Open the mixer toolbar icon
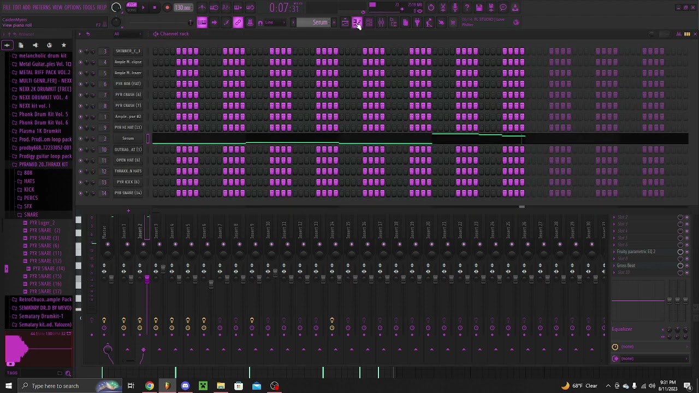This screenshot has height=393, width=699. [381, 22]
